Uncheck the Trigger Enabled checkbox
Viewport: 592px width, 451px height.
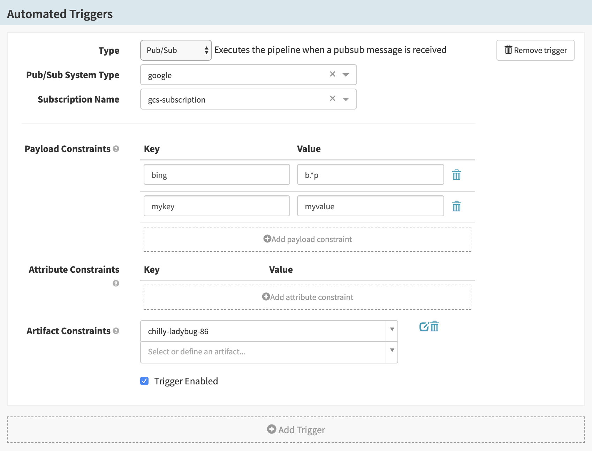144,381
